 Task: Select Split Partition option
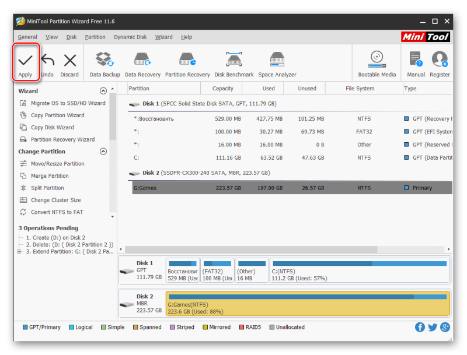point(41,188)
